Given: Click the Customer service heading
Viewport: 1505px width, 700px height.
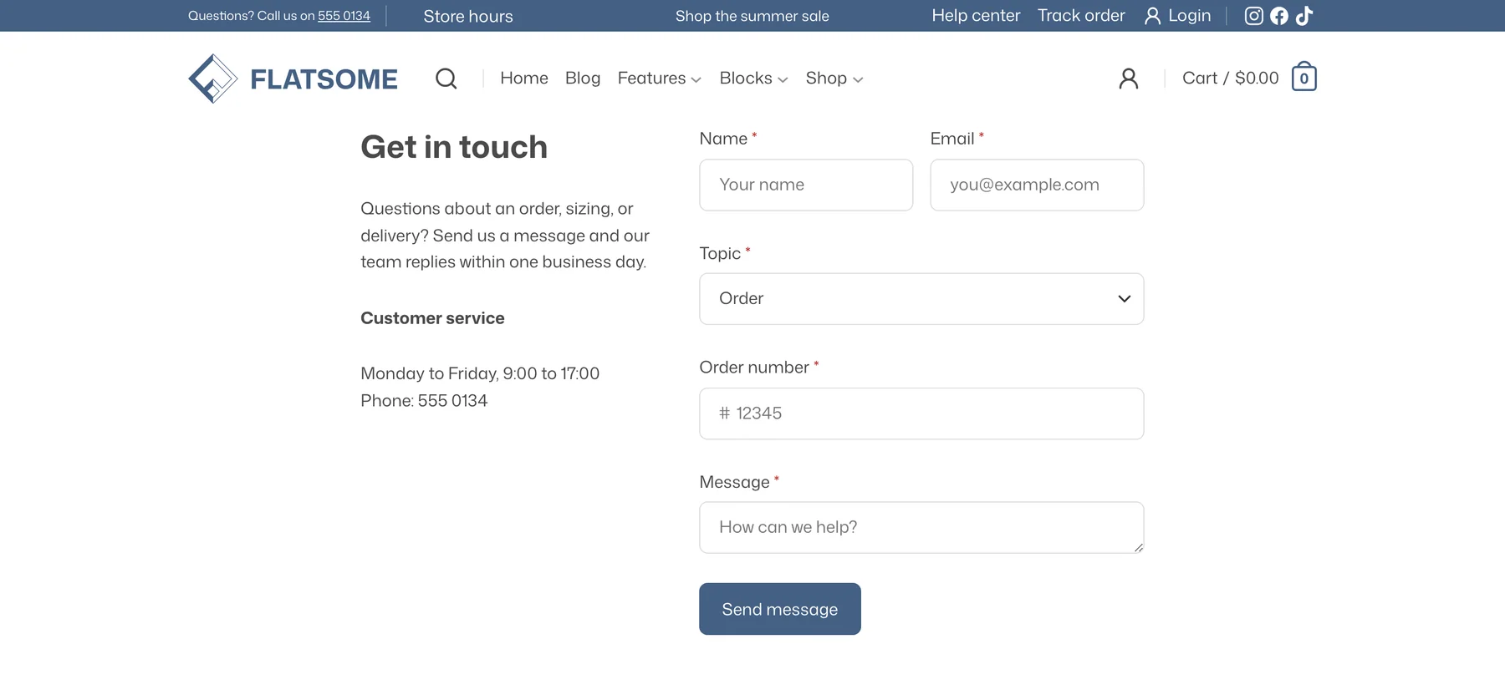Looking at the screenshot, I should point(432,318).
